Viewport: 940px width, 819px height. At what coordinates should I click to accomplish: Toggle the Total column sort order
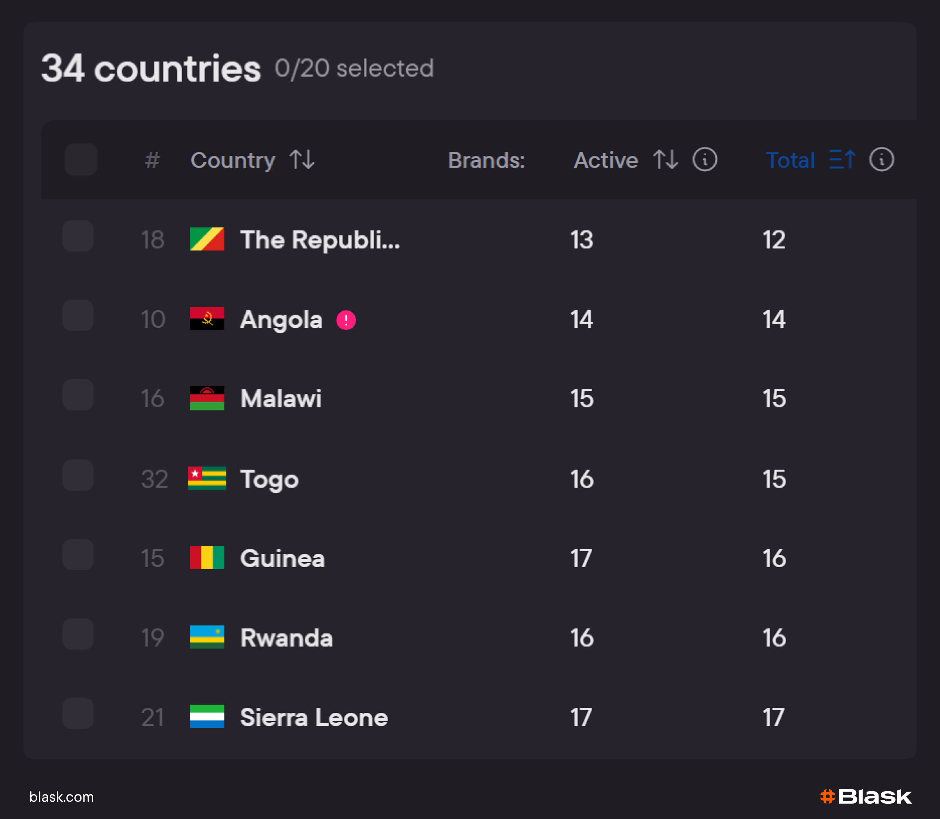(x=842, y=160)
